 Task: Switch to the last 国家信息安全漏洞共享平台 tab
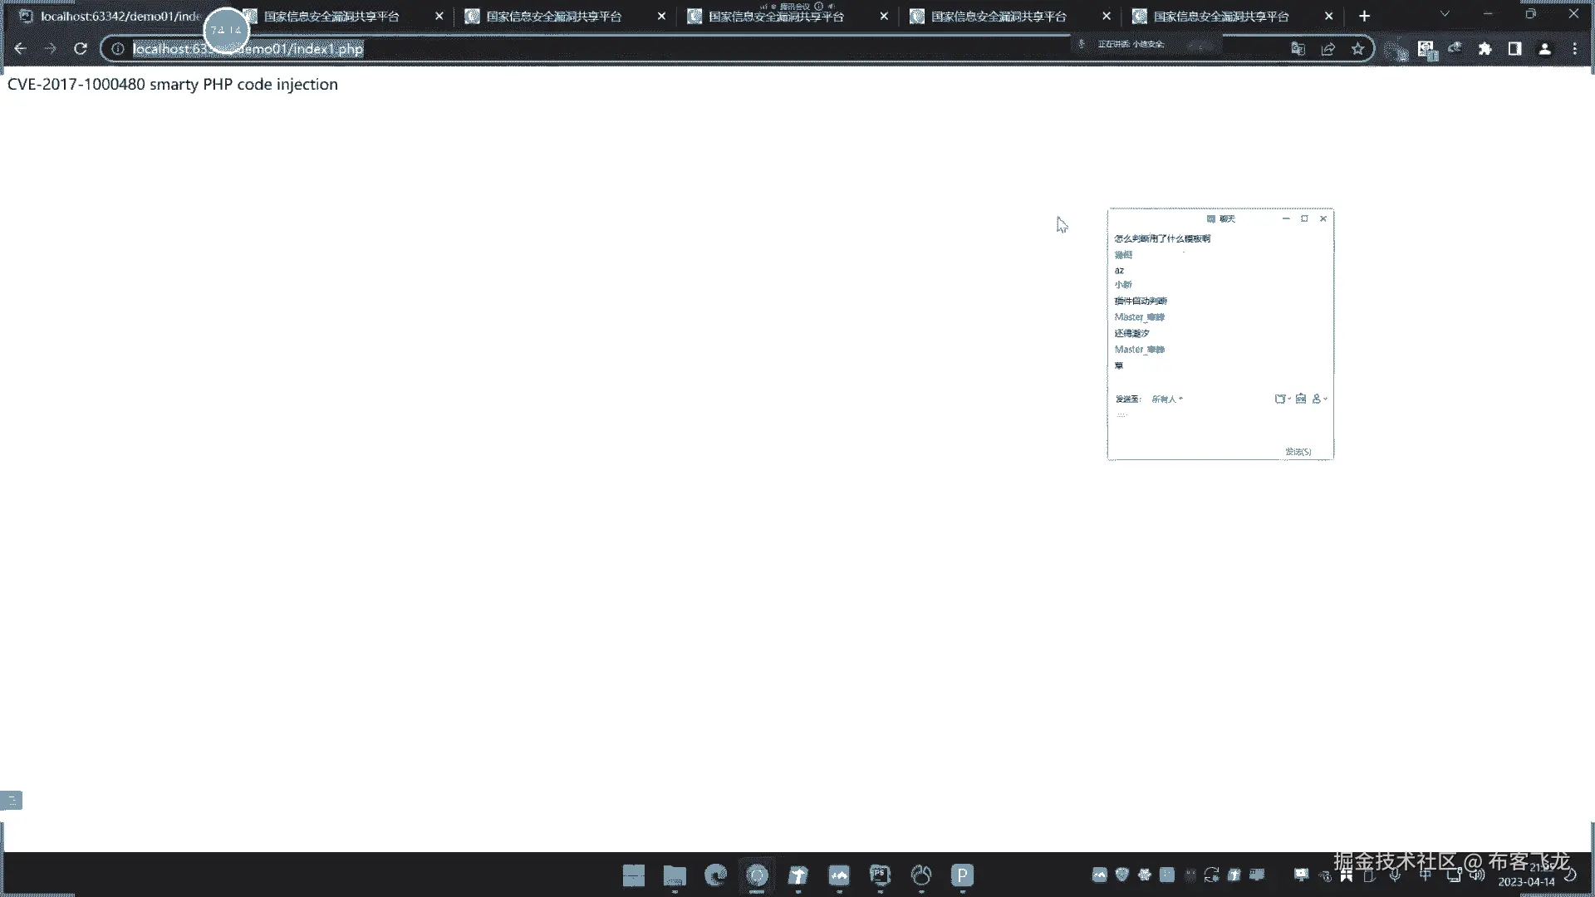1221,17
